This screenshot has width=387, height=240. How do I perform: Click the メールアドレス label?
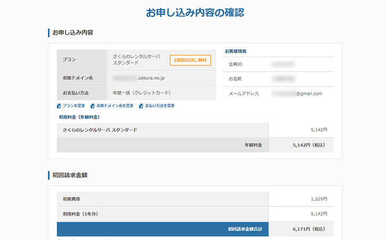(x=243, y=93)
